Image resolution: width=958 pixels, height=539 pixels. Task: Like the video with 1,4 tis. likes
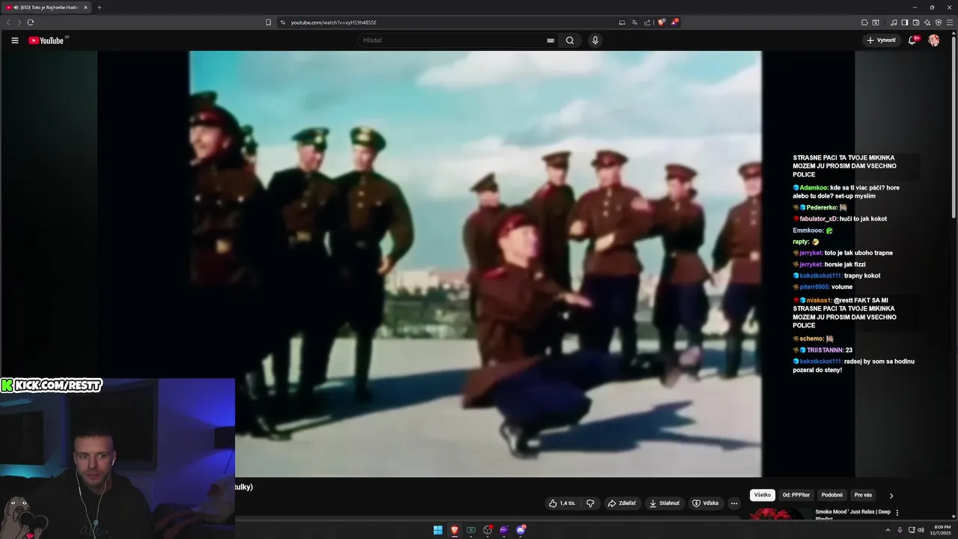(x=562, y=503)
